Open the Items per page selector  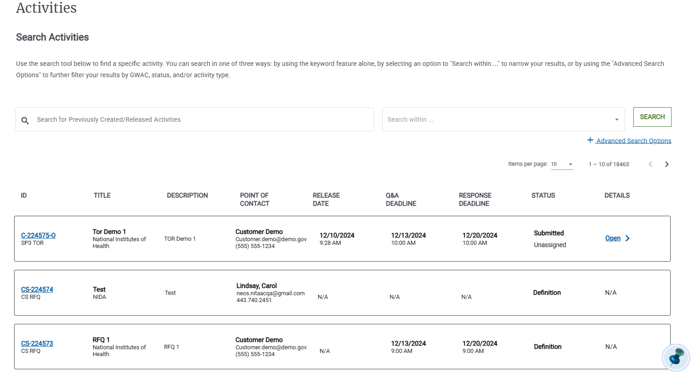pyautogui.click(x=562, y=164)
